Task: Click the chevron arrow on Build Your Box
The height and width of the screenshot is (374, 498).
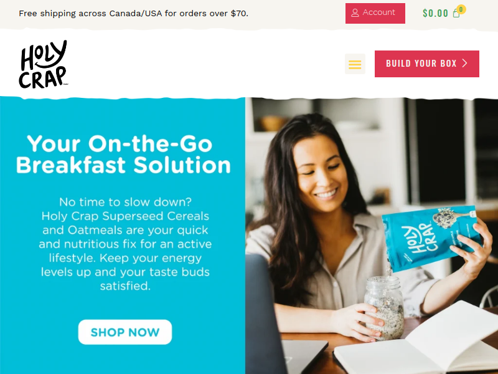Action: click(464, 64)
